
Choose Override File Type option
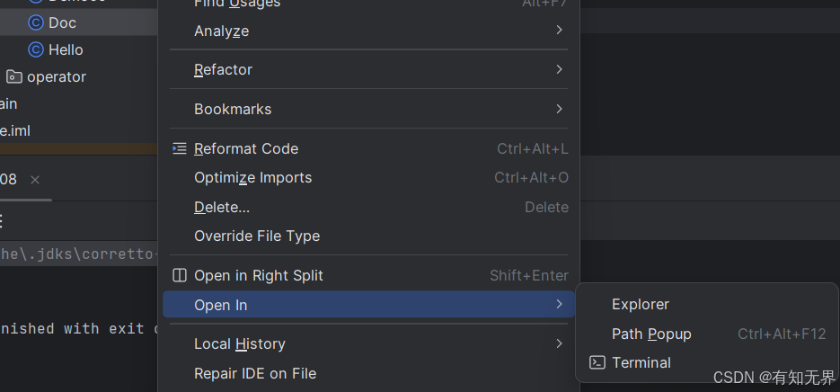(257, 236)
